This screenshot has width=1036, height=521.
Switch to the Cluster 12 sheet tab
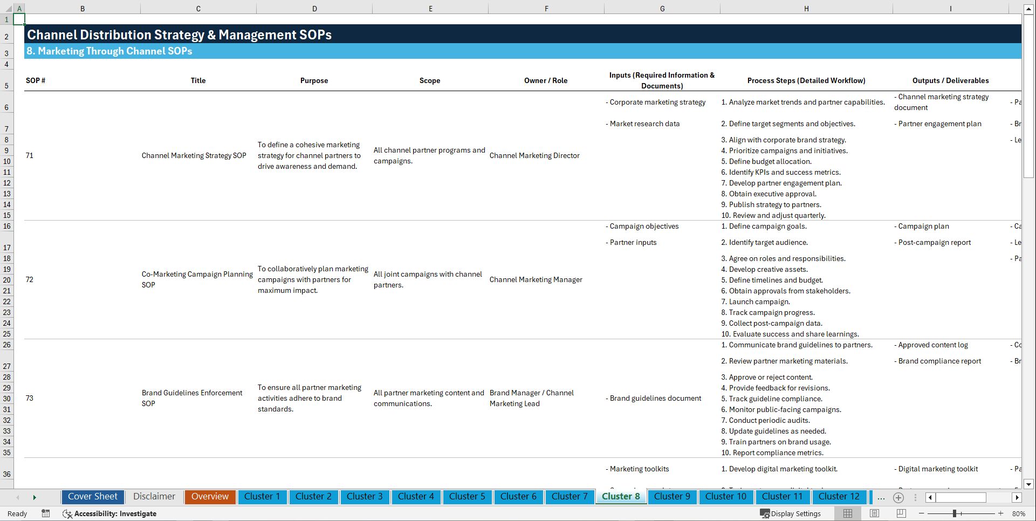(x=839, y=497)
